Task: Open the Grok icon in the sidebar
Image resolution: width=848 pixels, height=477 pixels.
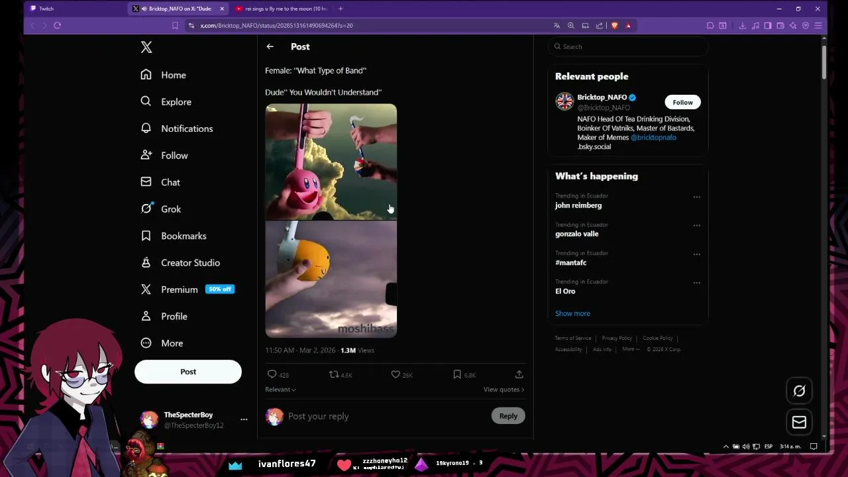Action: (x=146, y=209)
